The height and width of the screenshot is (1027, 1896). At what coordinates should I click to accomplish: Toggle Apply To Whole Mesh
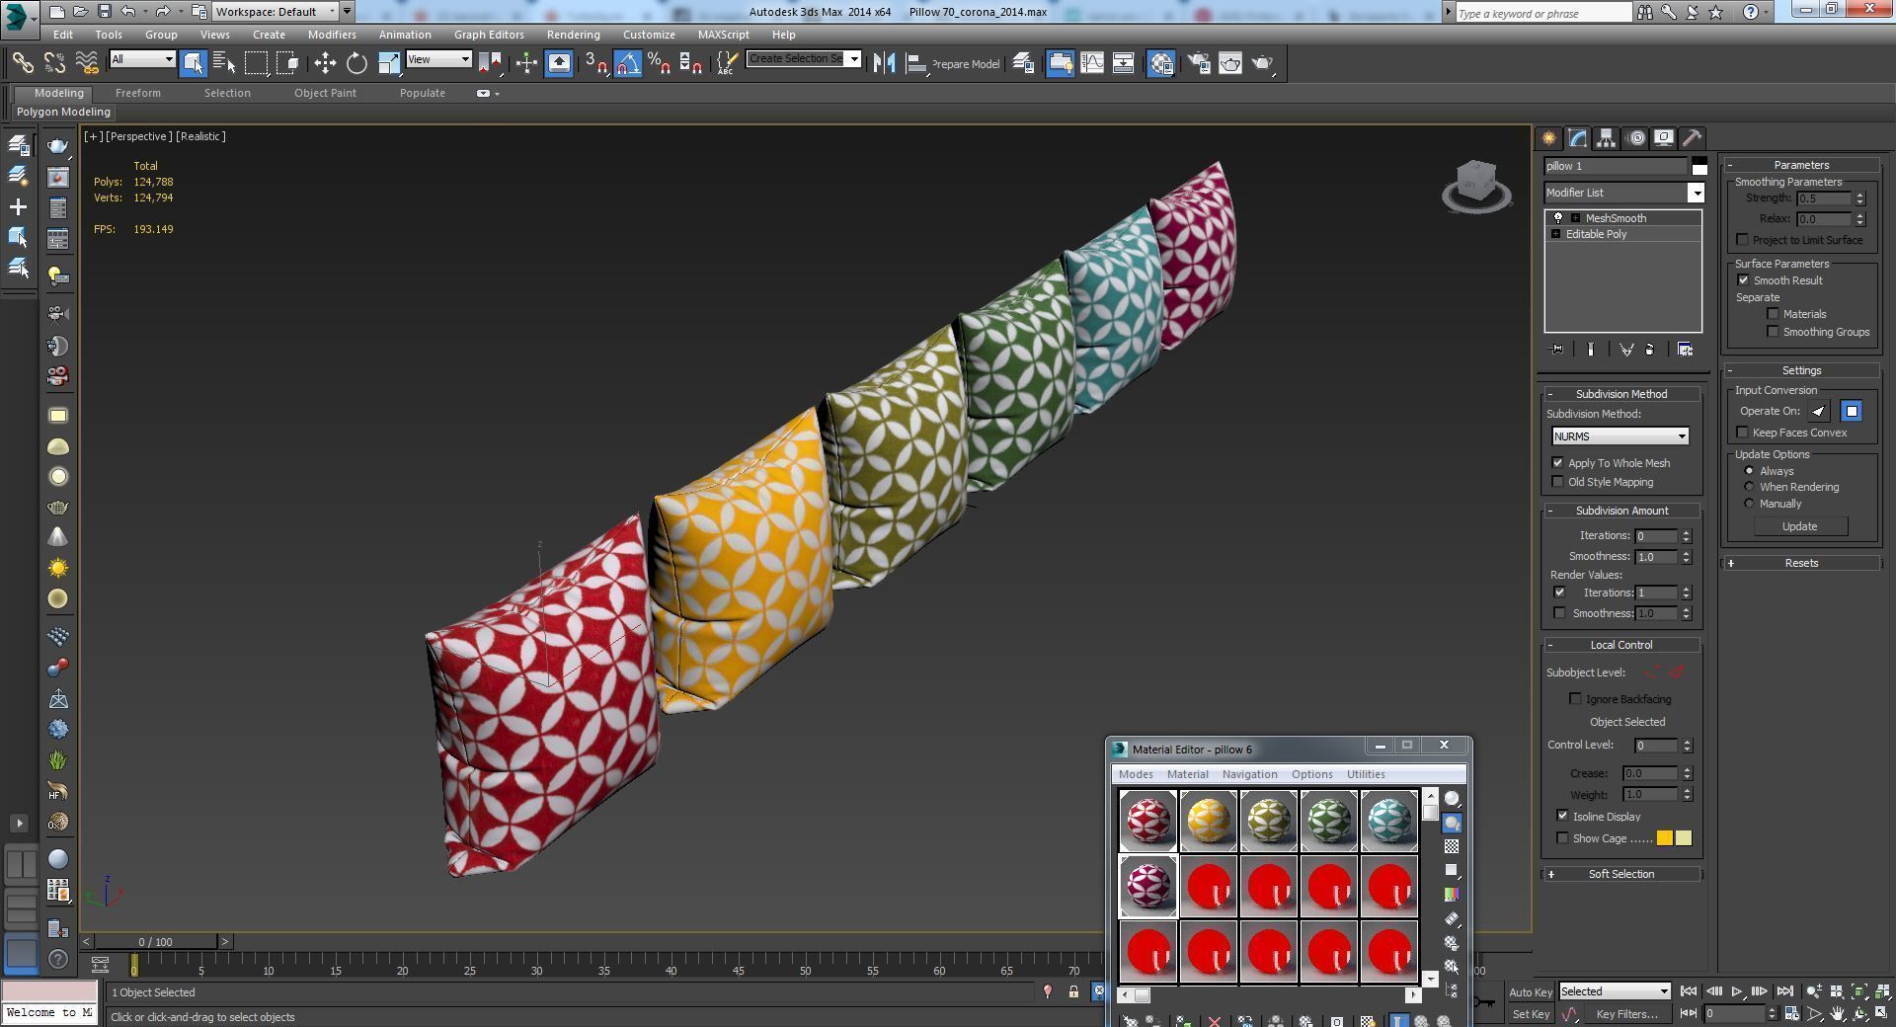tap(1557, 463)
